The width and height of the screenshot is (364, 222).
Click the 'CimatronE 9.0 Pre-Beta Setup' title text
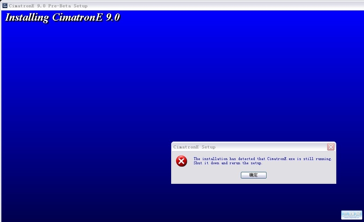[x=48, y=6]
